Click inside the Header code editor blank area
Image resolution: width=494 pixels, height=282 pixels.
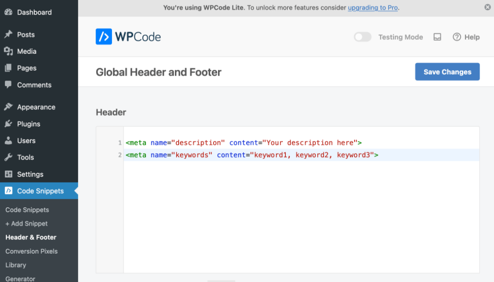tap(301, 217)
